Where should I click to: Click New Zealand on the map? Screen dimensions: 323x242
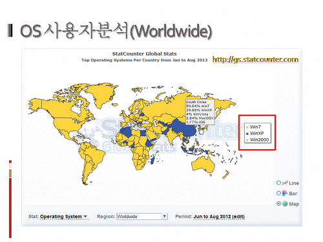click(x=225, y=174)
